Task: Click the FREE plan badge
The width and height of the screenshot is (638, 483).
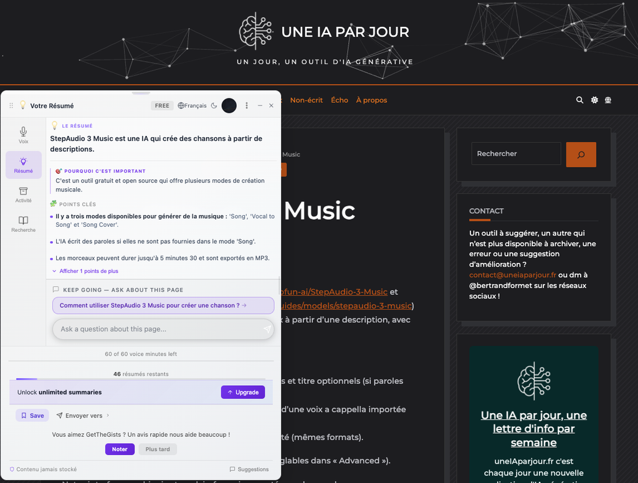Action: click(162, 106)
